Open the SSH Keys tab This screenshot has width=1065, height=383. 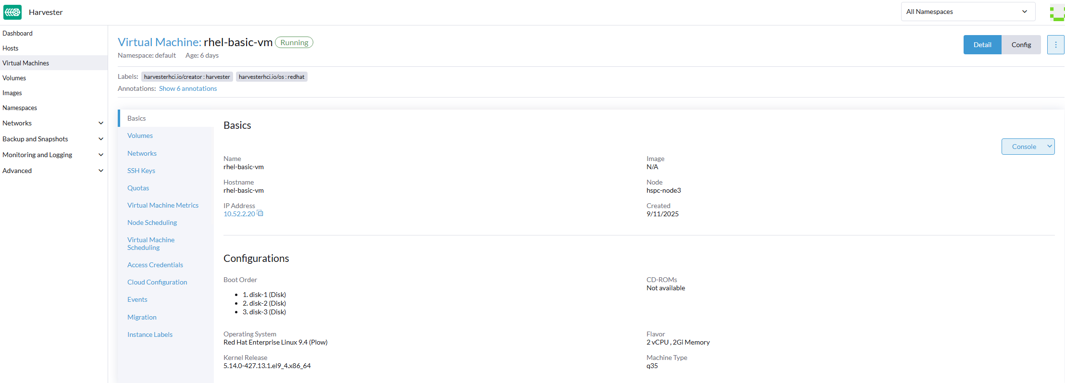(141, 171)
